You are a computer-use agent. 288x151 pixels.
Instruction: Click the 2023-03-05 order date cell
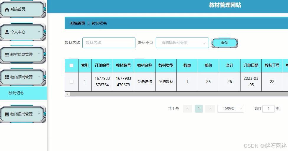tap(251, 82)
